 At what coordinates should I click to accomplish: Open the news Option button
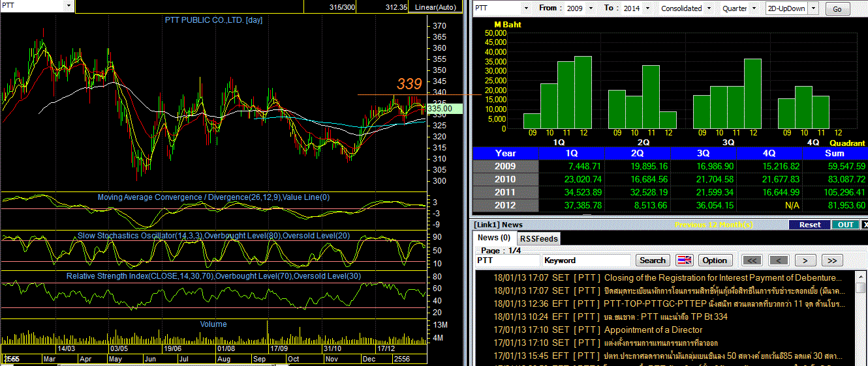click(715, 260)
